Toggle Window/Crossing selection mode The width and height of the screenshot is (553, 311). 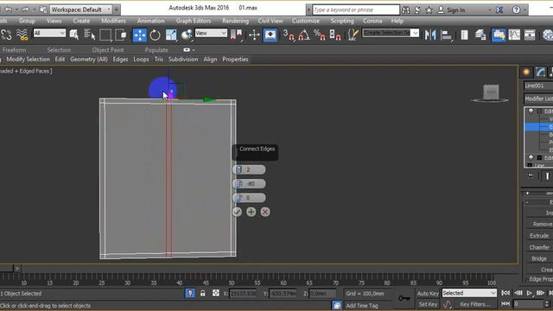[x=121, y=35]
